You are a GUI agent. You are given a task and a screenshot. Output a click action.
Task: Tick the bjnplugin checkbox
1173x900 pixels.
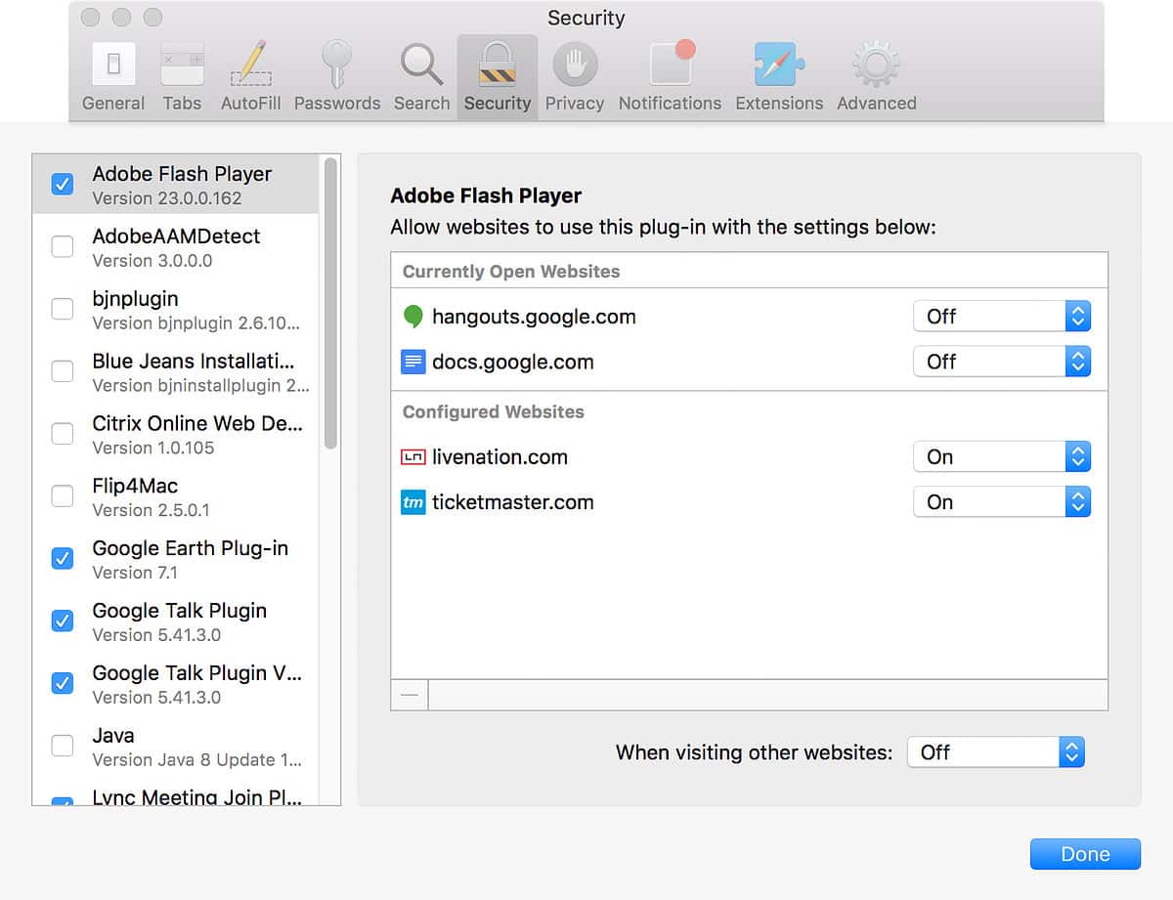pyautogui.click(x=62, y=309)
